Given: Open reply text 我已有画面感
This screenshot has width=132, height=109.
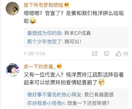Looking at the screenshot, I should coord(99,95).
